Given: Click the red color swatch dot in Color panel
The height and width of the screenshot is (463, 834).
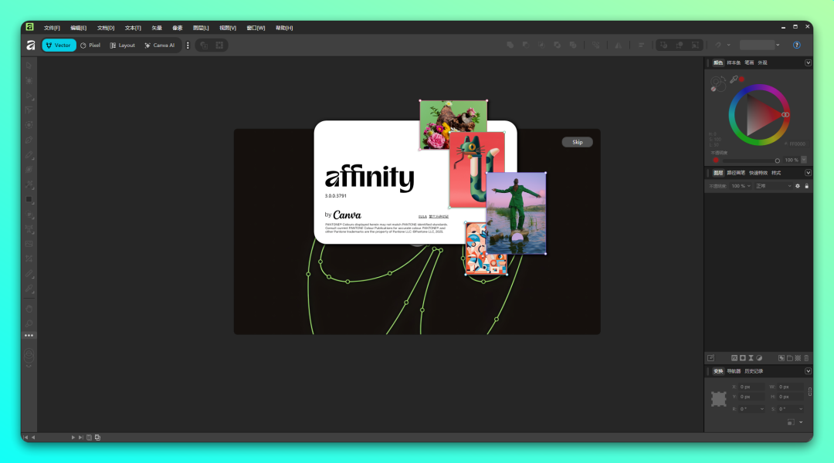Looking at the screenshot, I should pos(741,79).
